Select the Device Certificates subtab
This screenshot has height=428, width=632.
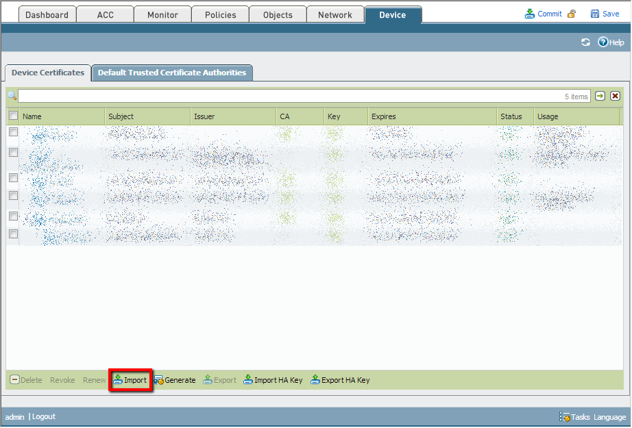point(48,73)
